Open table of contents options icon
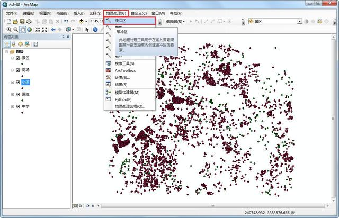339x218 pixels. point(35,44)
